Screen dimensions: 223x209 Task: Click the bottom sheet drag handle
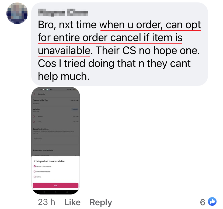tap(55, 157)
